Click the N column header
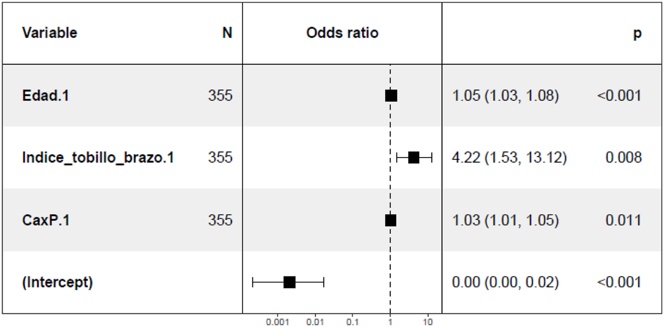Image resolution: width=664 pixels, height=327 pixels. [x=227, y=33]
